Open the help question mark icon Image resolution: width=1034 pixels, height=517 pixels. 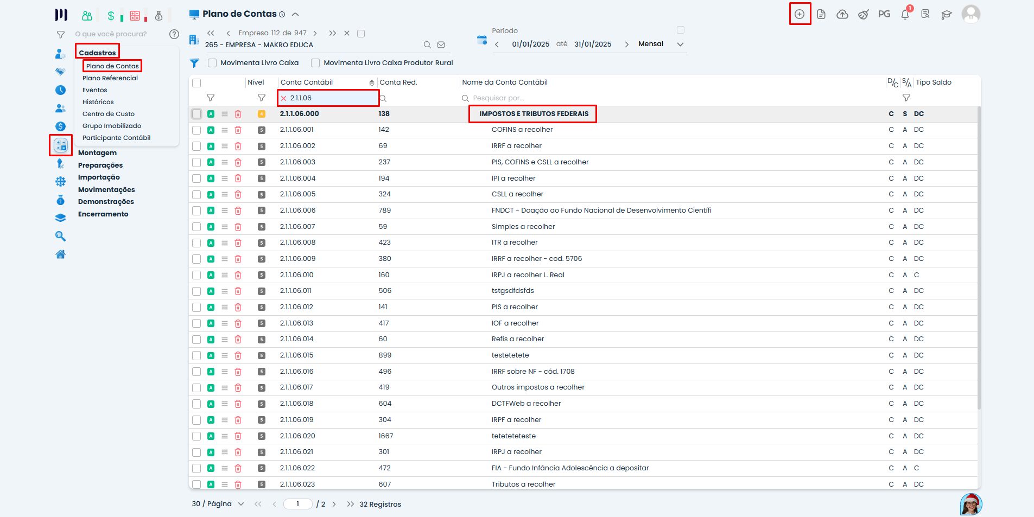(174, 34)
